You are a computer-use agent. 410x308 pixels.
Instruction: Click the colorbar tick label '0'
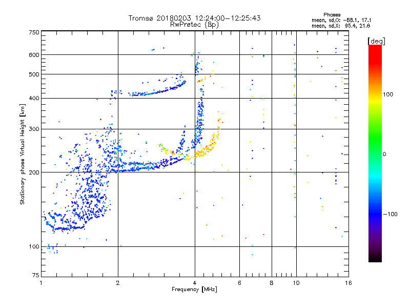pos(384,155)
